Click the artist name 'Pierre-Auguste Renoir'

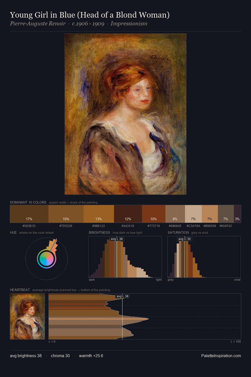point(38,24)
